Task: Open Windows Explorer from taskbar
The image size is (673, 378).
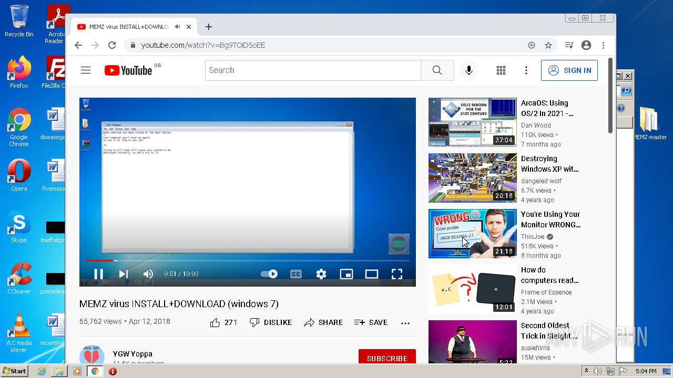Action: point(59,371)
